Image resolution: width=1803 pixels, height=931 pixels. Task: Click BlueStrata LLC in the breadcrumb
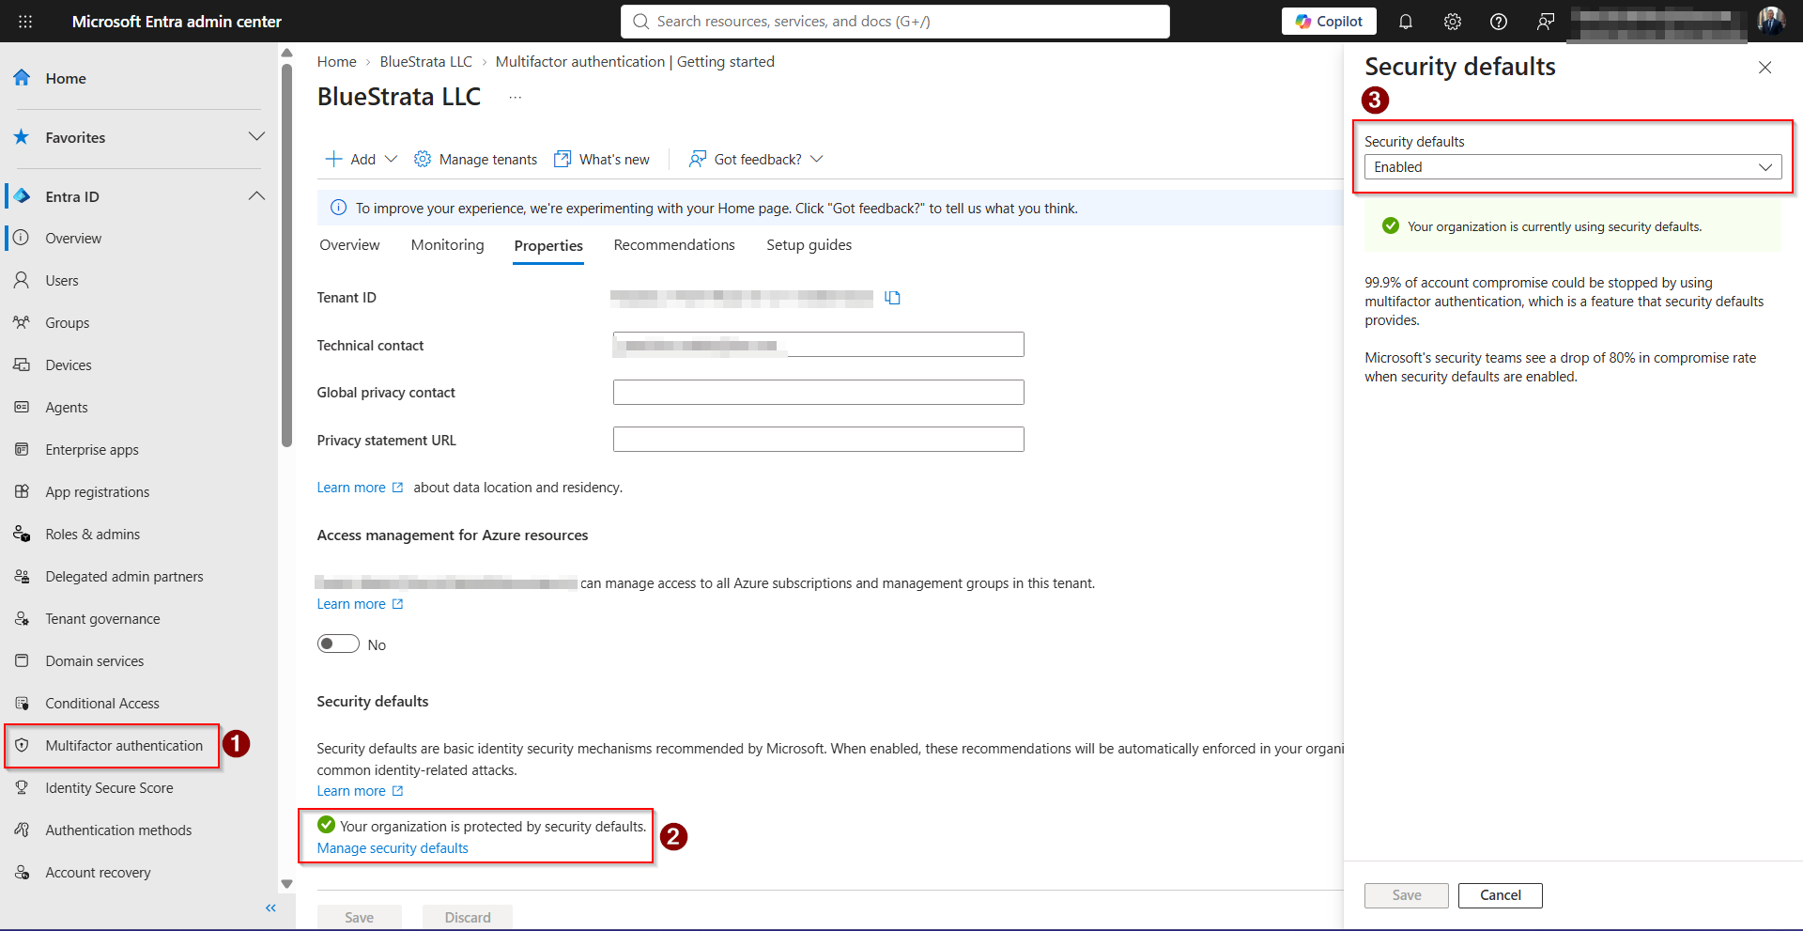tap(426, 62)
